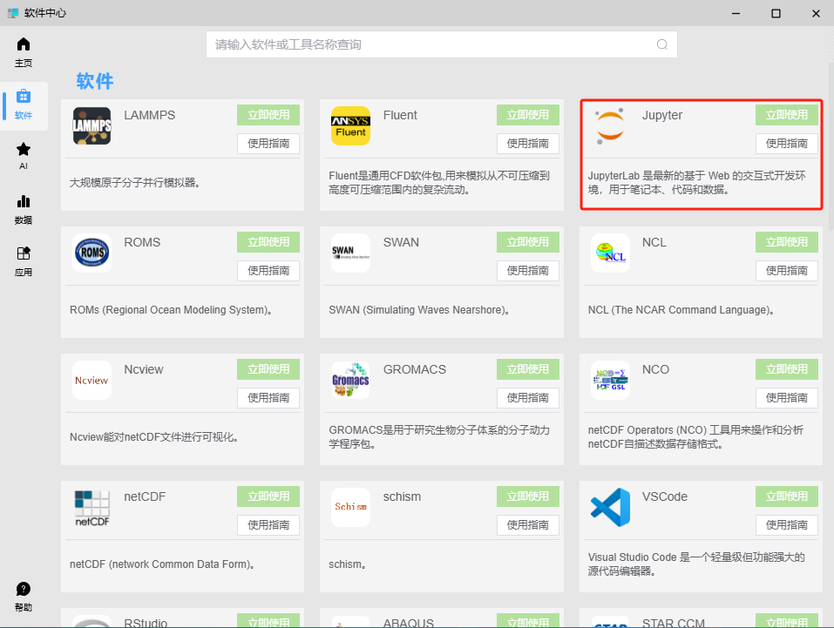Open the SWAN 使用指南
The height and width of the screenshot is (628, 834).
[527, 271]
